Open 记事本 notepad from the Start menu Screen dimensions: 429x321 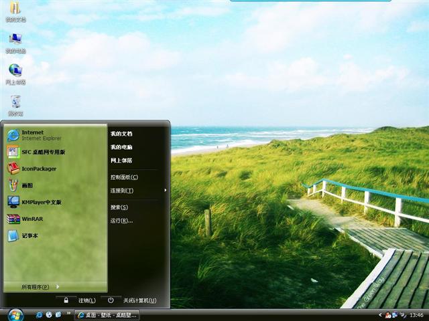click(x=56, y=235)
